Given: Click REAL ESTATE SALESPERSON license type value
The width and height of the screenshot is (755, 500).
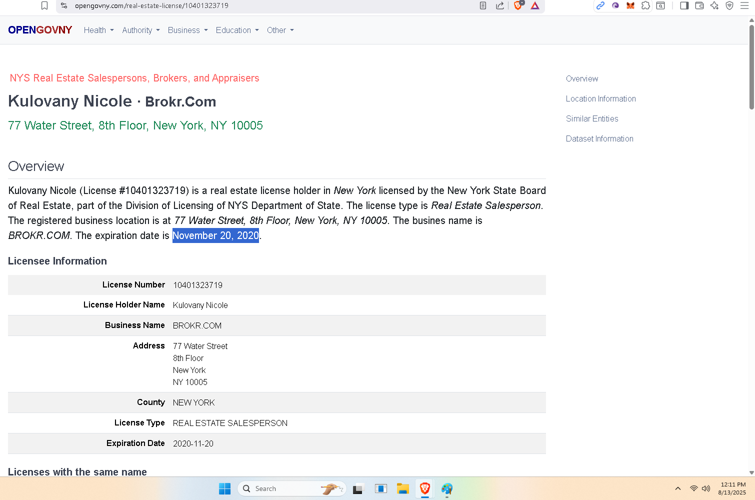Looking at the screenshot, I should coord(230,423).
